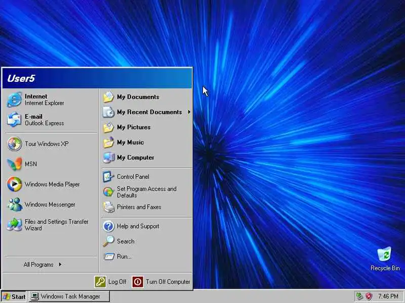Choose the My Computer text entry
The height and width of the screenshot is (303, 405).
point(136,158)
